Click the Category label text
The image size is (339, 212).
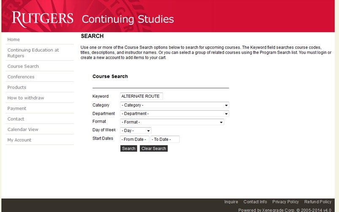[x=101, y=105]
